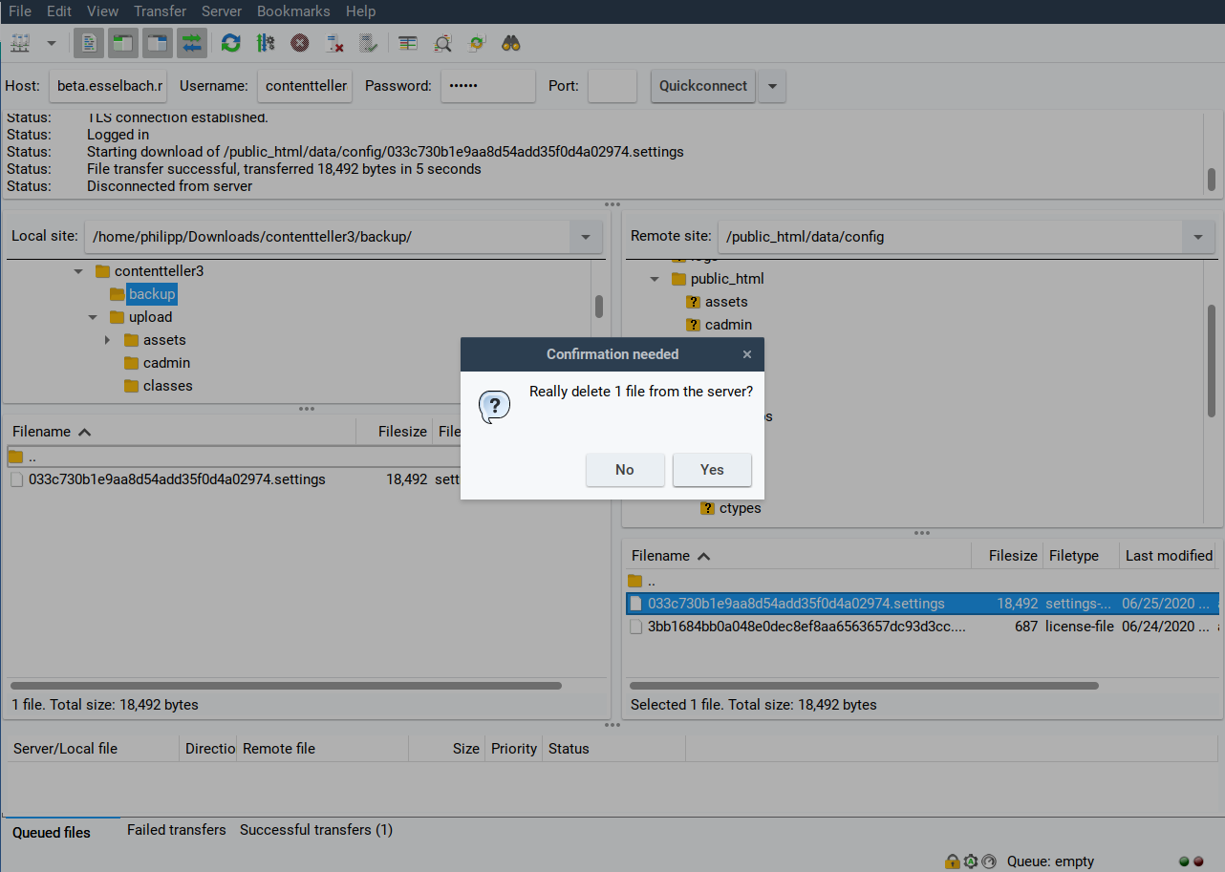Click the Password input field

pyautogui.click(x=488, y=86)
